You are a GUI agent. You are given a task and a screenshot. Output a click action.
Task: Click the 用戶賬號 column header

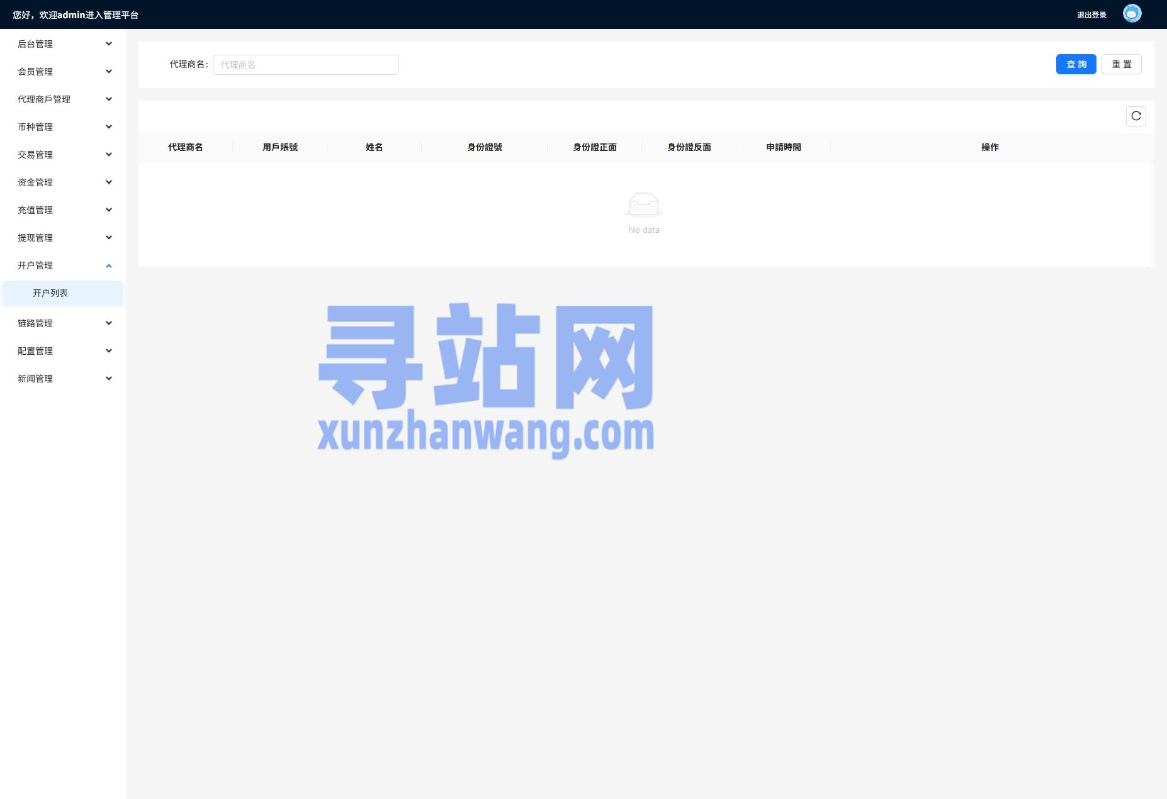[x=280, y=147]
